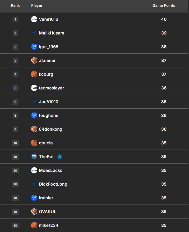Click Vene1616's SBR avatar icon
The height and width of the screenshot is (232, 189).
(x=34, y=19)
